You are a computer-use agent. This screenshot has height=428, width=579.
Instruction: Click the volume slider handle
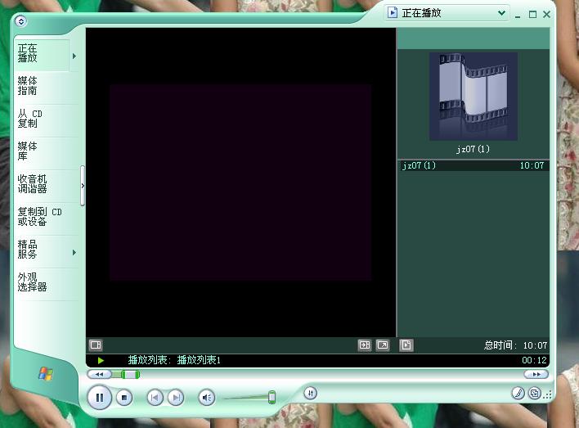pos(272,398)
